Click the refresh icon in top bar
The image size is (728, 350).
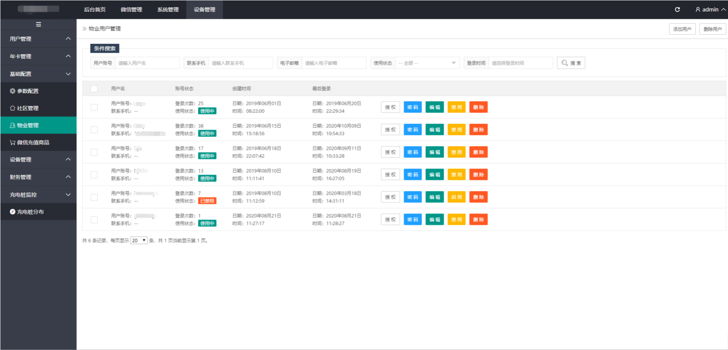(x=677, y=9)
